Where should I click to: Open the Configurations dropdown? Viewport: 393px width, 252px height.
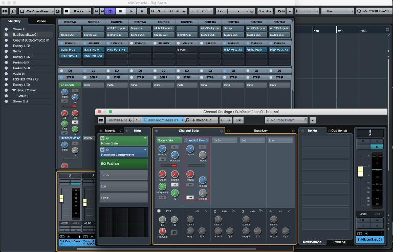tap(37, 11)
